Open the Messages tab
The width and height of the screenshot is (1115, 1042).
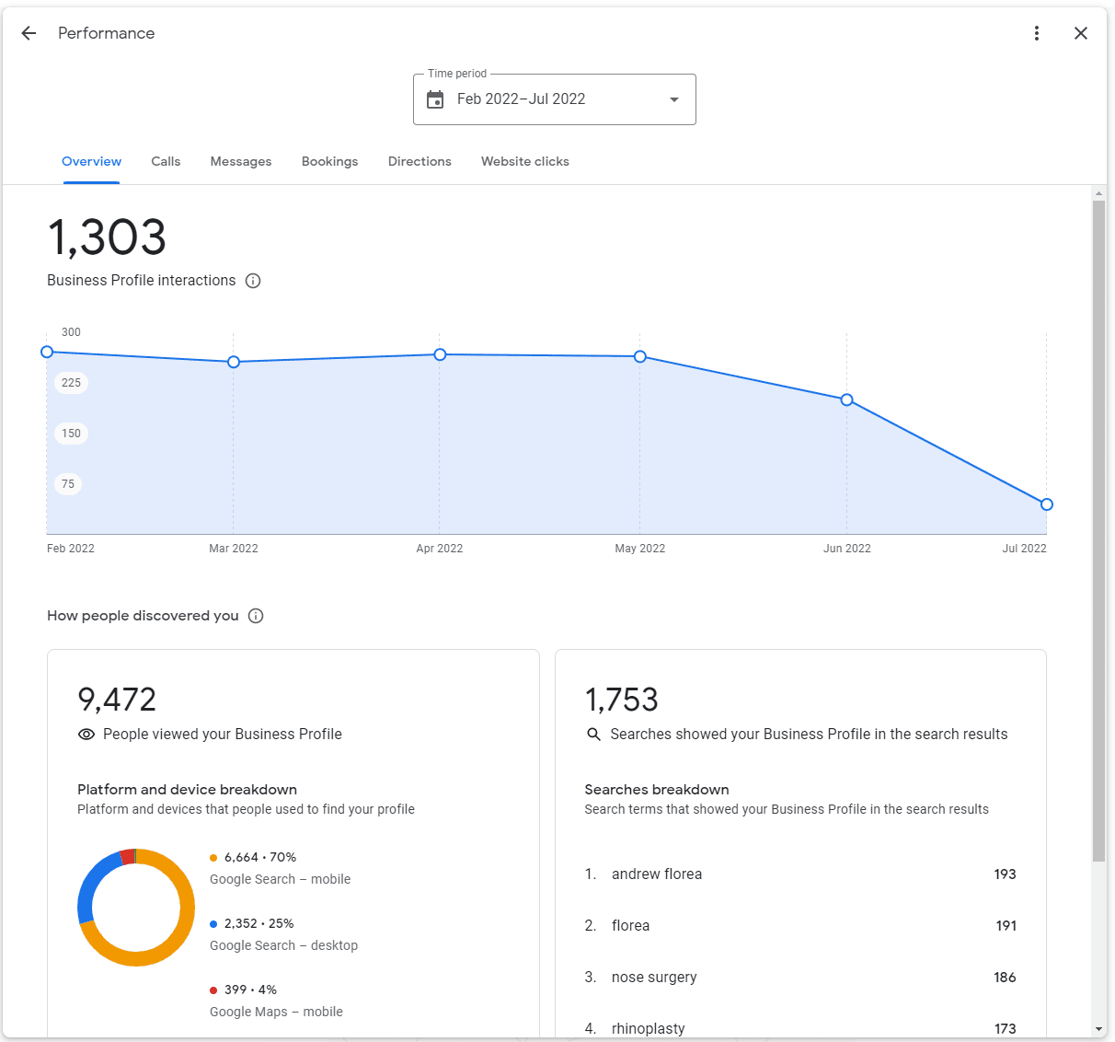(x=241, y=161)
